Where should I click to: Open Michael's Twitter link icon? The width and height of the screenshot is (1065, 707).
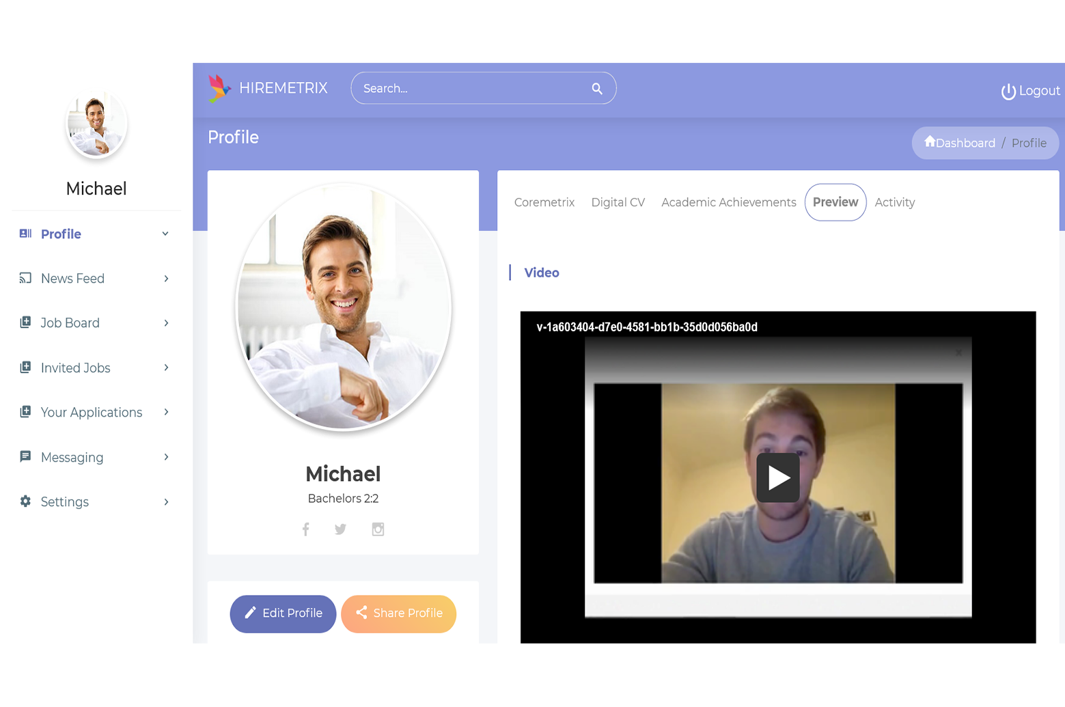tap(340, 529)
